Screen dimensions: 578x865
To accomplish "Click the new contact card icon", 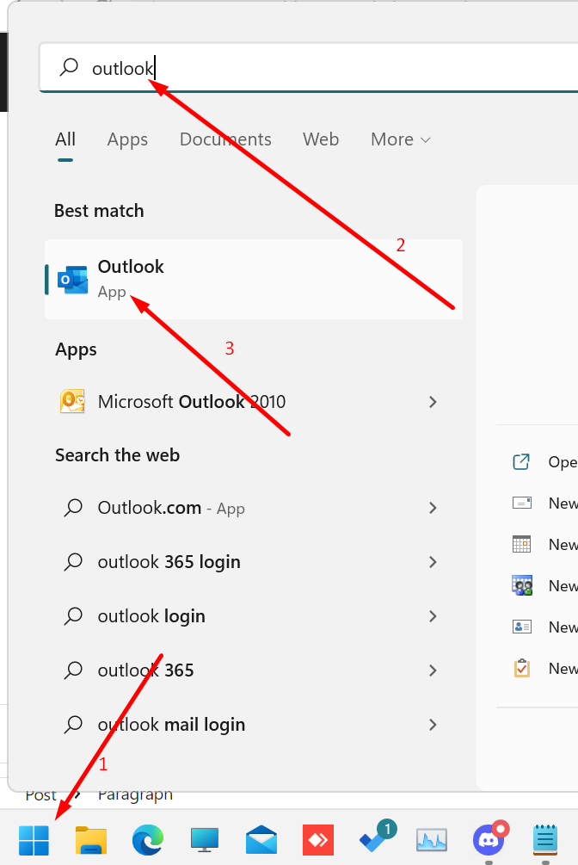I will [x=522, y=627].
